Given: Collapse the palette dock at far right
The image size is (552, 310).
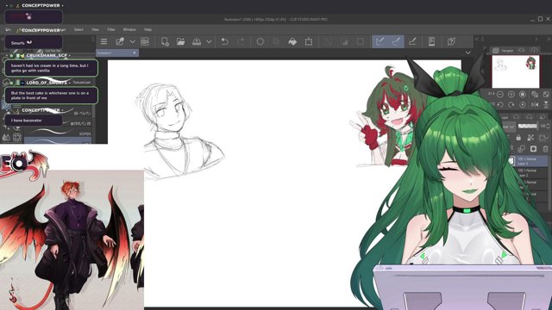Looking at the screenshot, I should tap(549, 39).
